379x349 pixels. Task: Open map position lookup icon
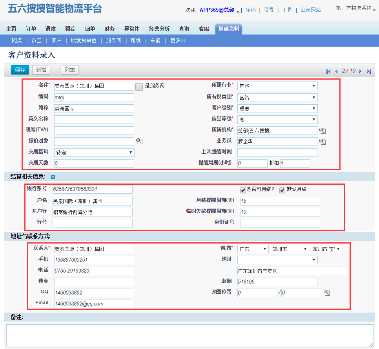tap(326, 293)
